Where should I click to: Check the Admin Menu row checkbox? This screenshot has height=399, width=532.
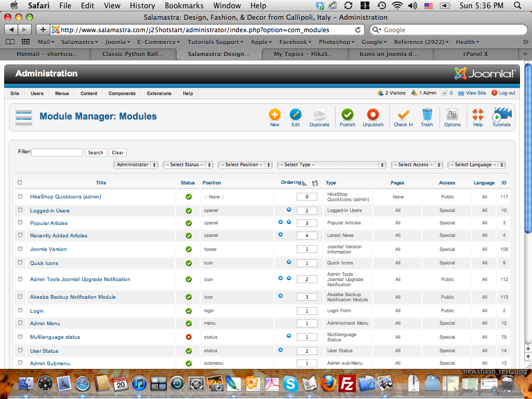pyautogui.click(x=20, y=323)
